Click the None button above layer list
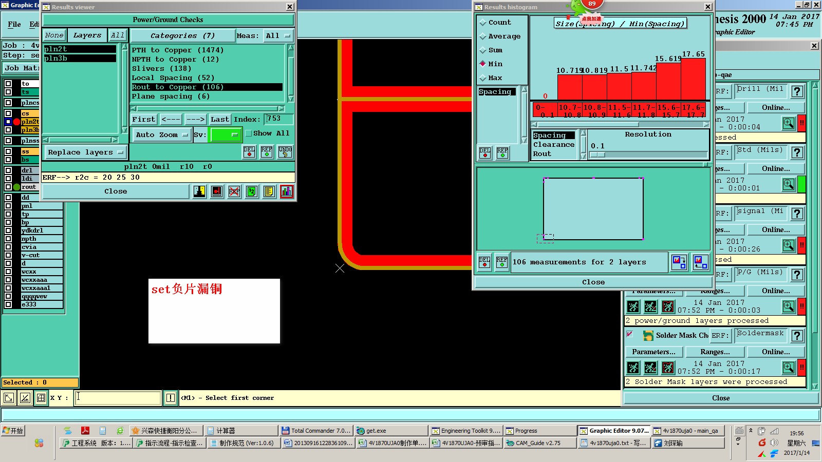Screen dimensions: 822x462 (54, 35)
